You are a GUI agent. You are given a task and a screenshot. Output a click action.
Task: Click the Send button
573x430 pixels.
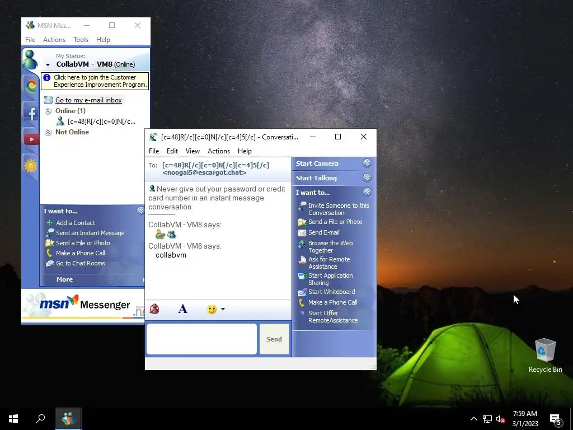coord(274,339)
